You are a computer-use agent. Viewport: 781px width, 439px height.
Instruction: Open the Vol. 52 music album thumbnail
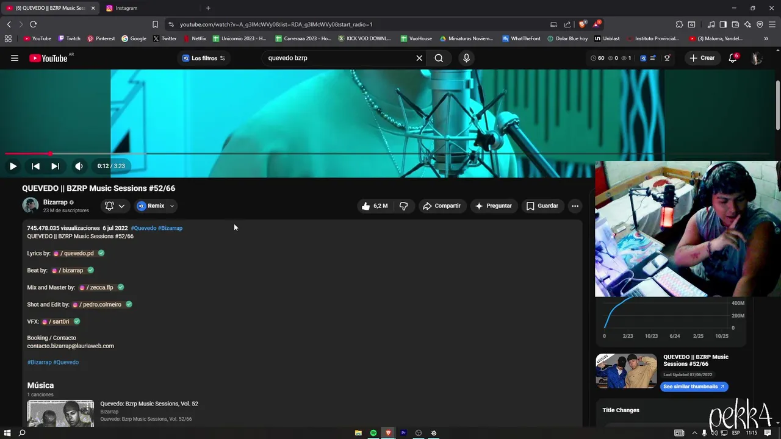coord(60,413)
